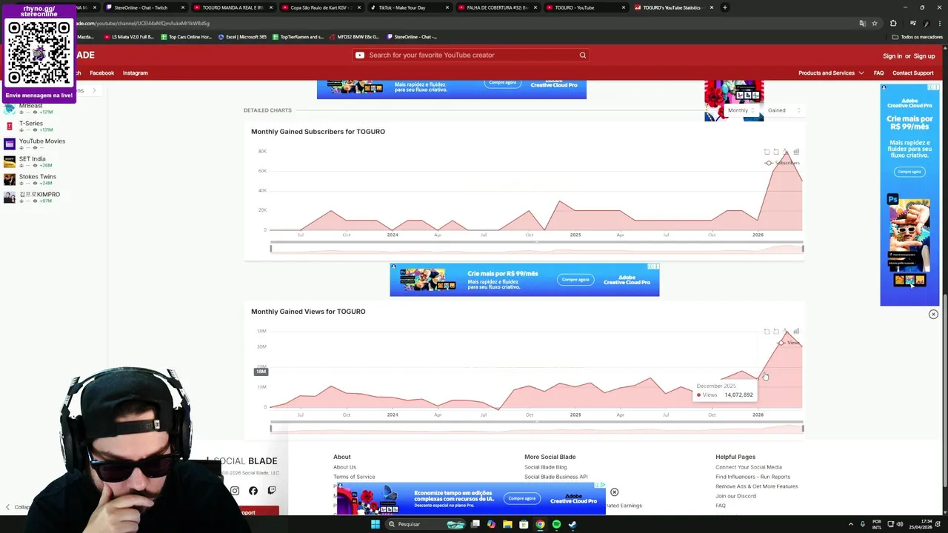Switch to TOGURO - YouTube tab
The image size is (948, 533).
point(585,7)
